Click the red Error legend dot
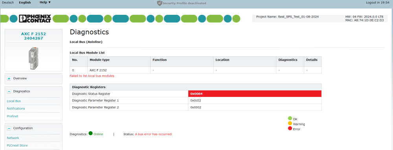The width and height of the screenshot is (393, 150). (x=290, y=129)
